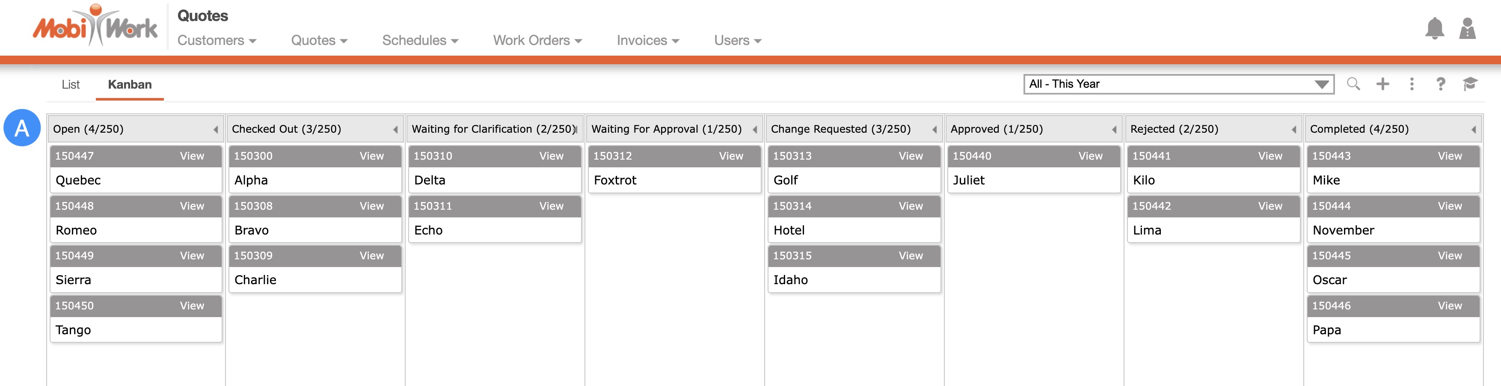Expand the Work Orders menu
This screenshot has height=386, width=1501.
click(x=537, y=40)
